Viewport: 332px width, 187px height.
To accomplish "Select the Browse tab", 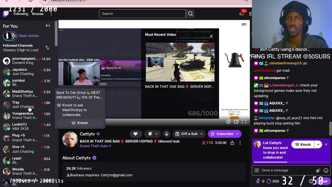I will coord(38,14).
